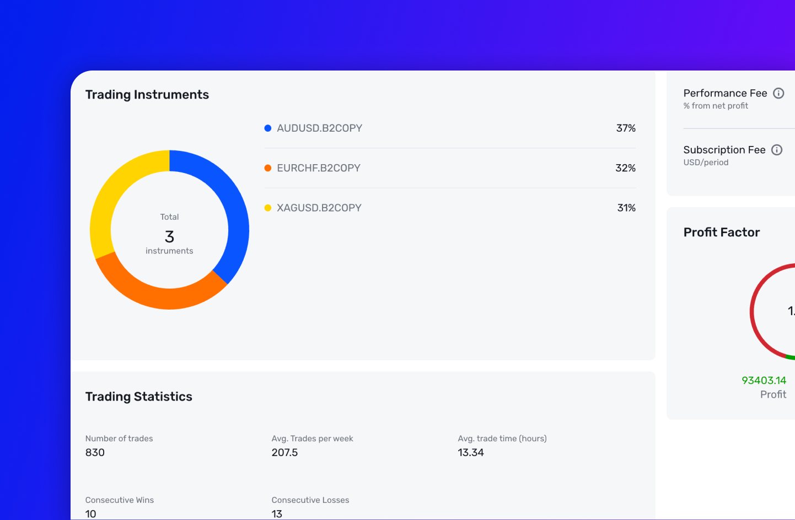The height and width of the screenshot is (520, 795).
Task: Click the Total 3 instruments chart center
Action: tap(169, 234)
